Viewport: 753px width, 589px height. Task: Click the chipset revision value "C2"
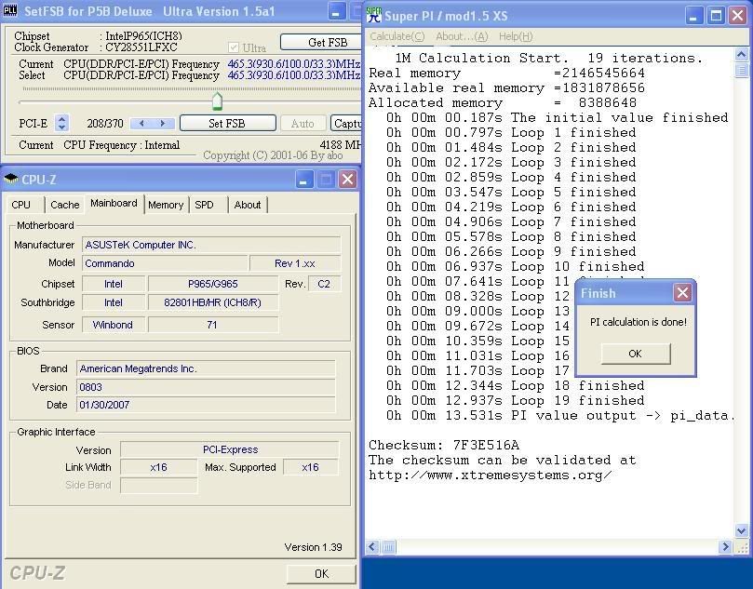click(324, 284)
